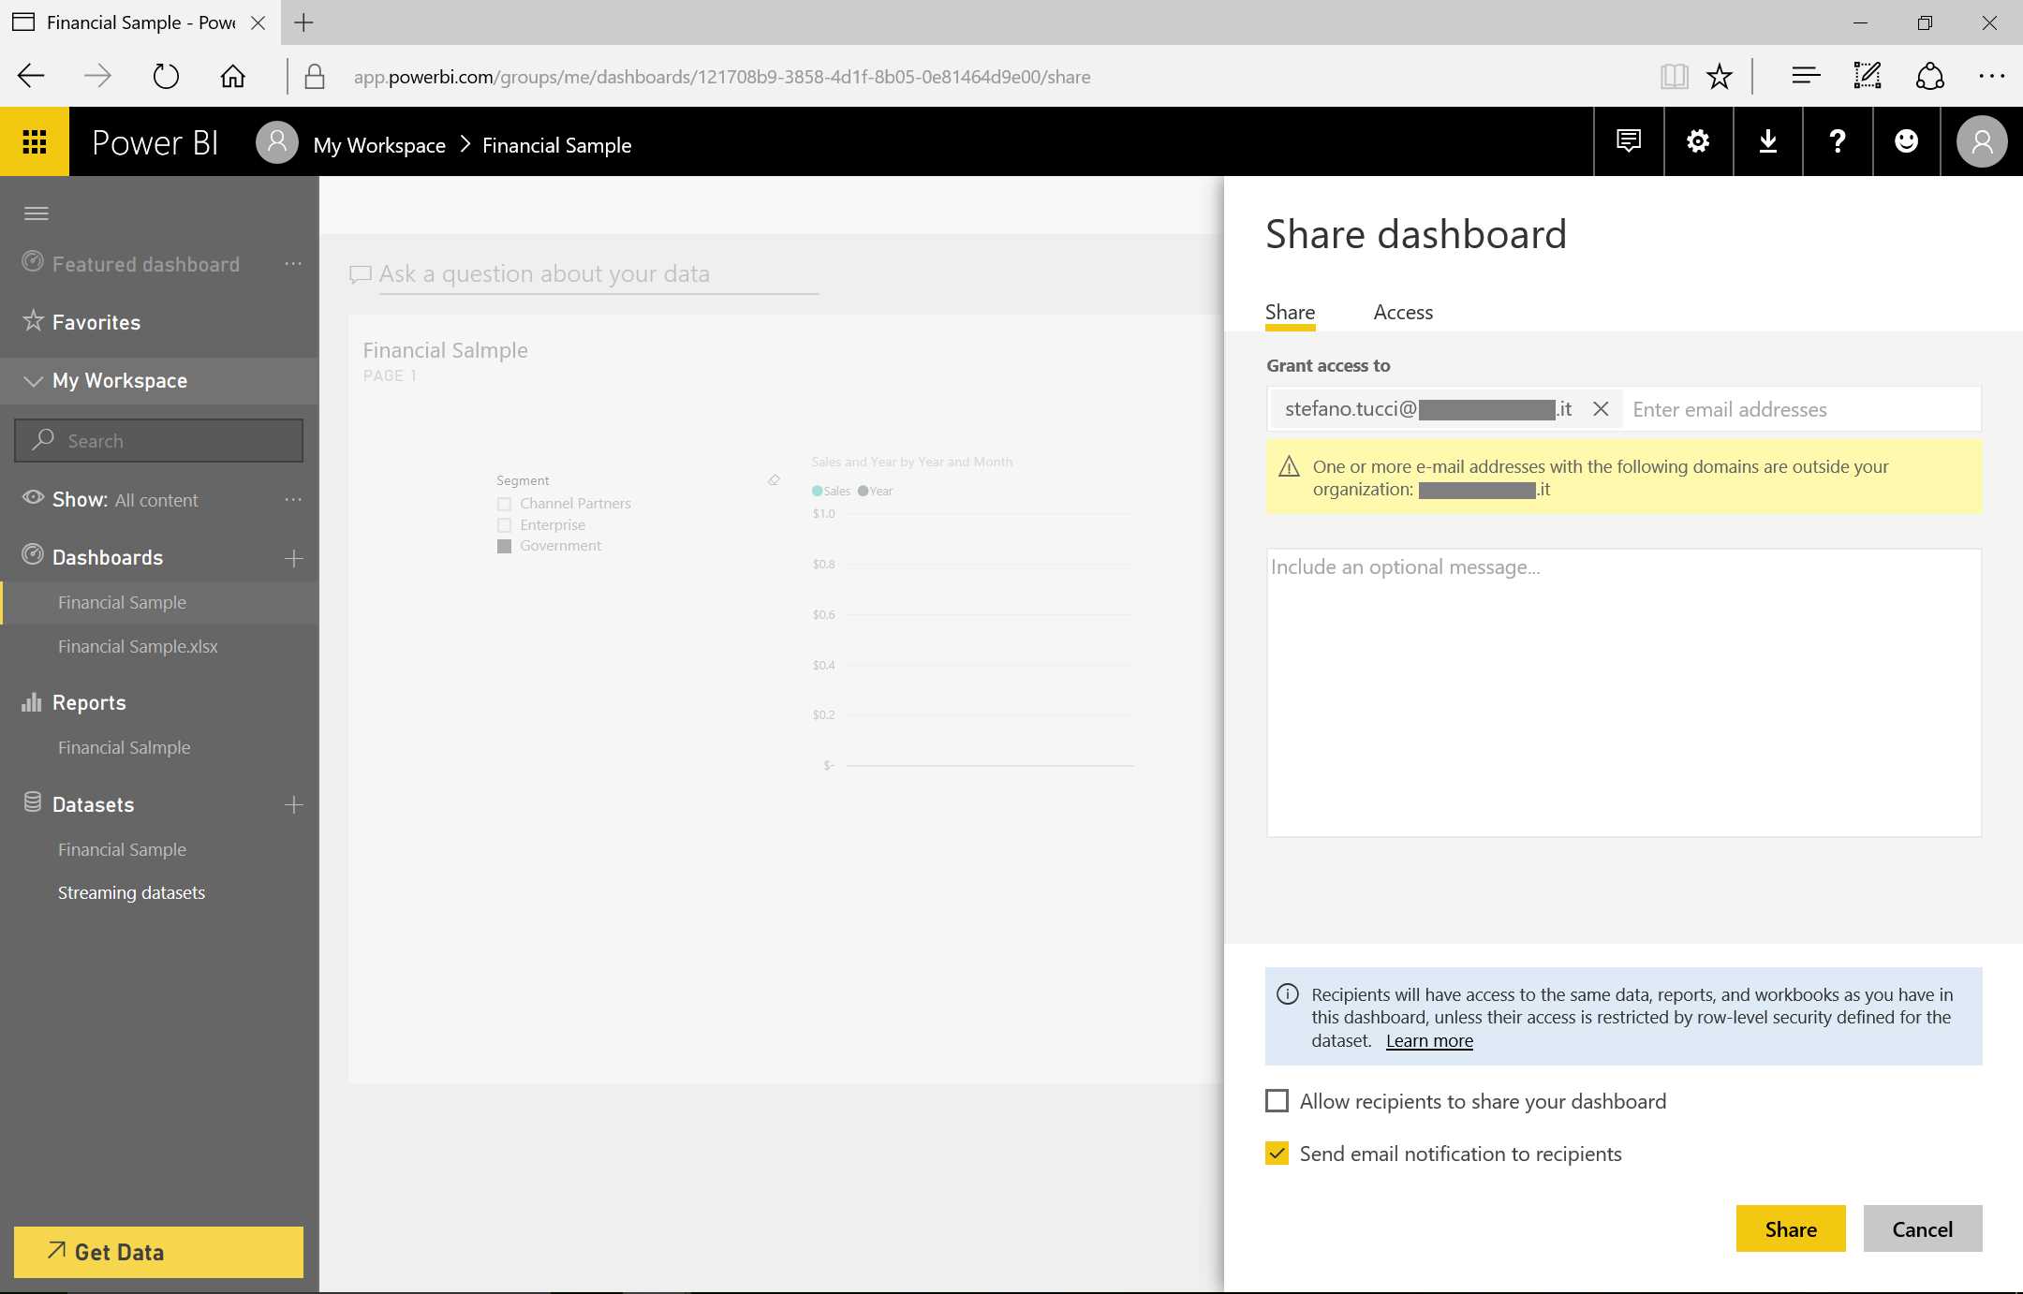The image size is (2023, 1294).
Task: Switch to the Access tab
Action: [1402, 312]
